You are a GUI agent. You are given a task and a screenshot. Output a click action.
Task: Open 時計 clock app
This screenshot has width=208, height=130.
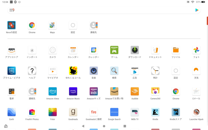(x=155, y=71)
